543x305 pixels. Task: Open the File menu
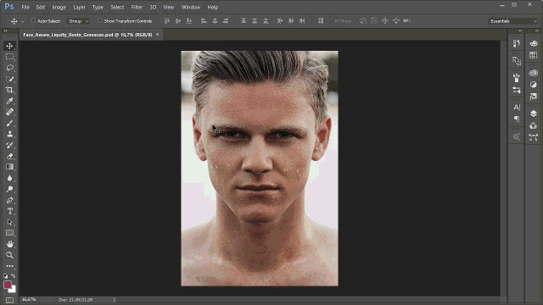[25, 7]
